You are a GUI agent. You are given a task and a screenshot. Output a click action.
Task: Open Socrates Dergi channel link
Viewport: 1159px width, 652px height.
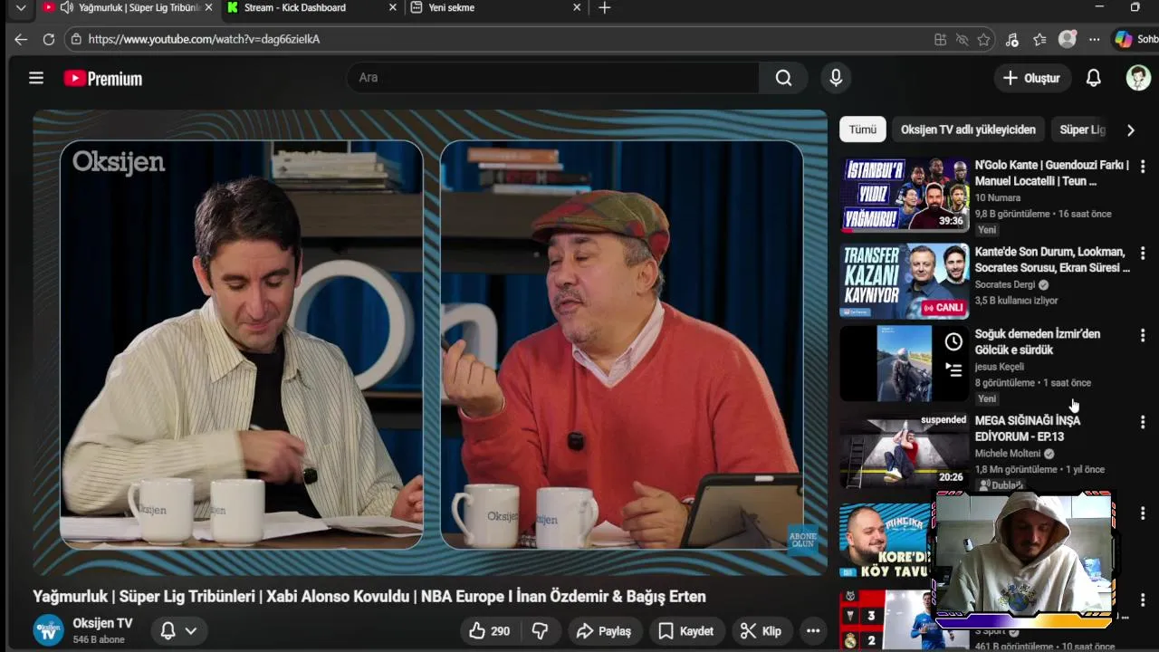point(1005,284)
